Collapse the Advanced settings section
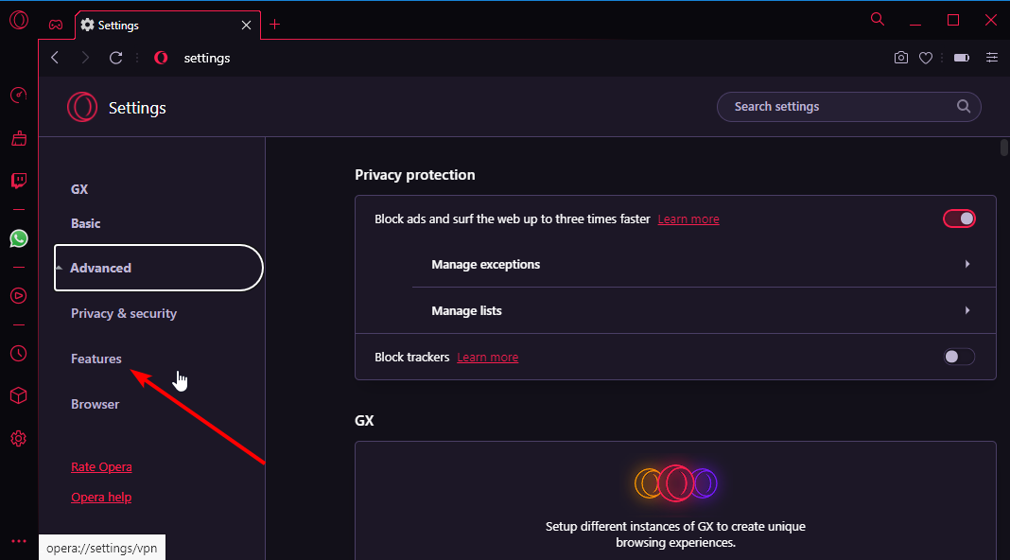Viewport: 1010px width, 560px height. pos(159,268)
